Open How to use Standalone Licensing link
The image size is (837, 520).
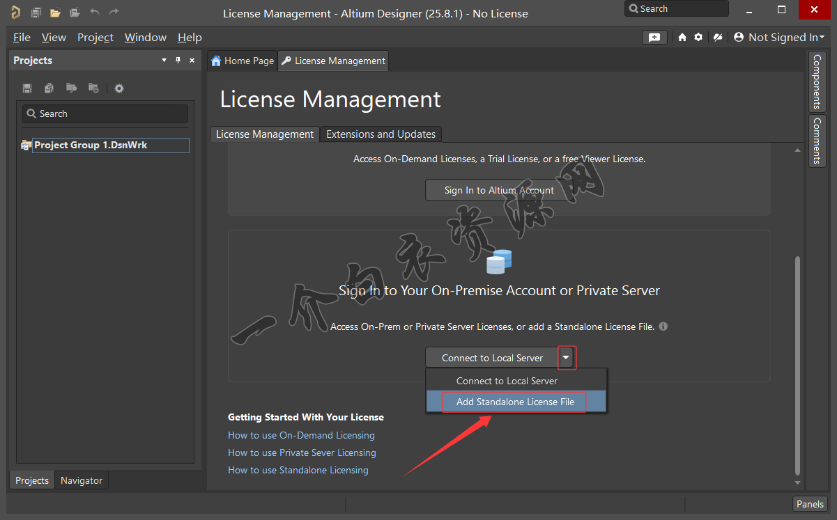click(298, 470)
